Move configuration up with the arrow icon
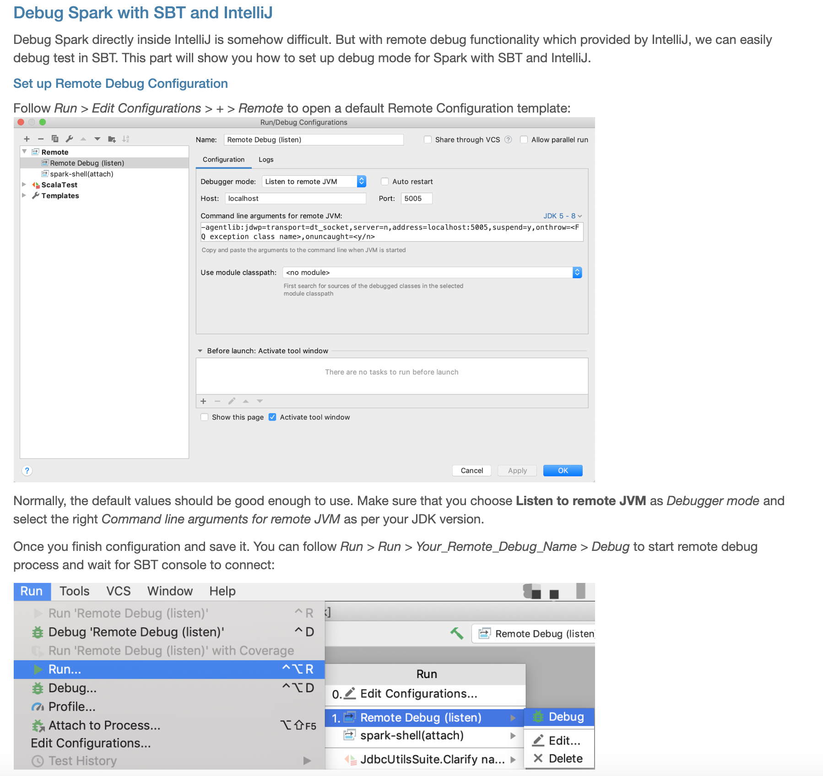Image resolution: width=823 pixels, height=776 pixels. coord(83,139)
